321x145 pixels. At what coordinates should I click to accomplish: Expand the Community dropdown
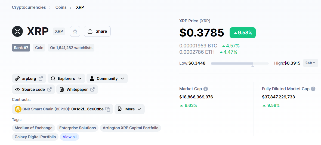coord(107,78)
